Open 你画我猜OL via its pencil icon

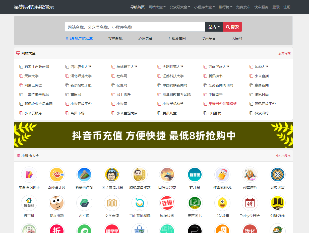point(222,174)
